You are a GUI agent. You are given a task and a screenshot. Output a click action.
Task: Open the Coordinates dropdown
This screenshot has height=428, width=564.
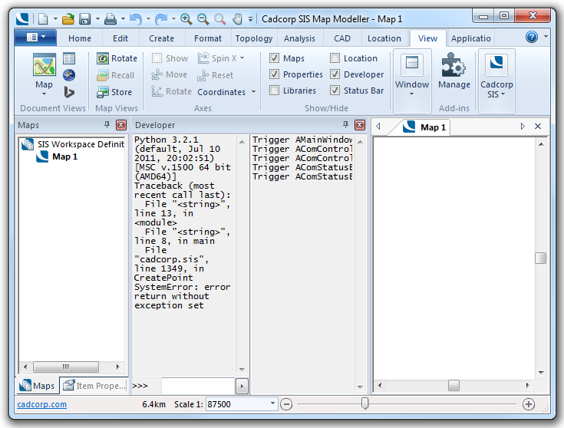226,92
